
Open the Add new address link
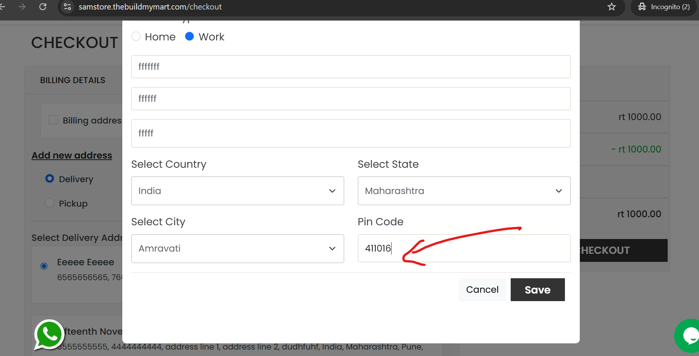pos(72,156)
